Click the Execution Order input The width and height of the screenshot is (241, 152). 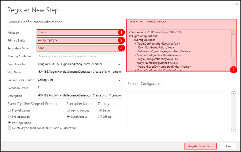coord(79,88)
